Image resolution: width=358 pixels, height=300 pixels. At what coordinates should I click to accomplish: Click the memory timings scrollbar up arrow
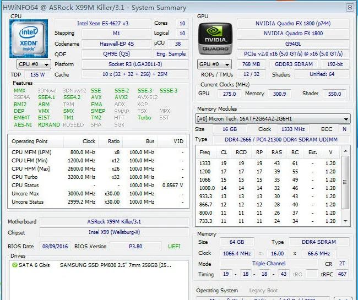click(345, 151)
